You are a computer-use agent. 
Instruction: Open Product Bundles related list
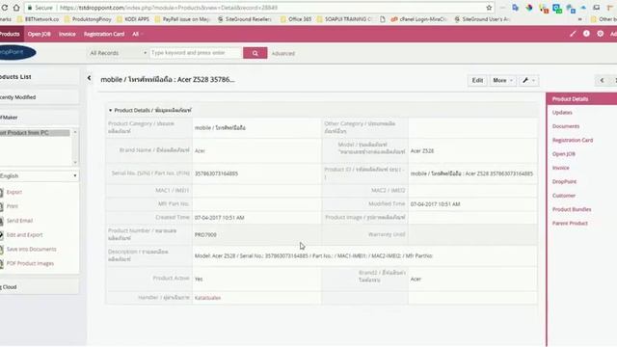click(x=572, y=209)
